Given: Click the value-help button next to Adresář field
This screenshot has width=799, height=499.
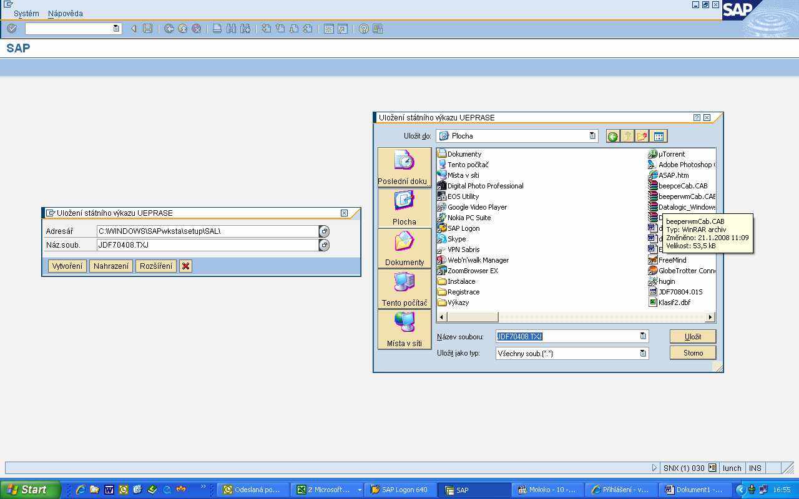Looking at the screenshot, I should (324, 231).
